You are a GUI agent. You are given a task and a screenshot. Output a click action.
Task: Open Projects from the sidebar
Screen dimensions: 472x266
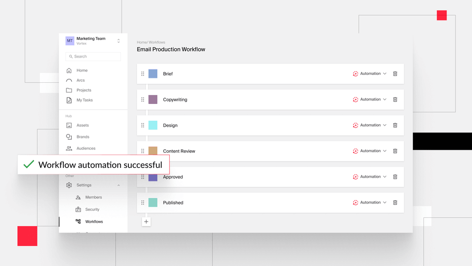(x=84, y=90)
